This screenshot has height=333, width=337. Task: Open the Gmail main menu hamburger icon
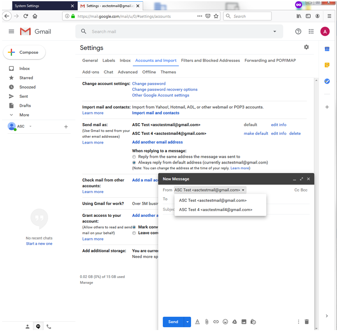[x=11, y=32]
